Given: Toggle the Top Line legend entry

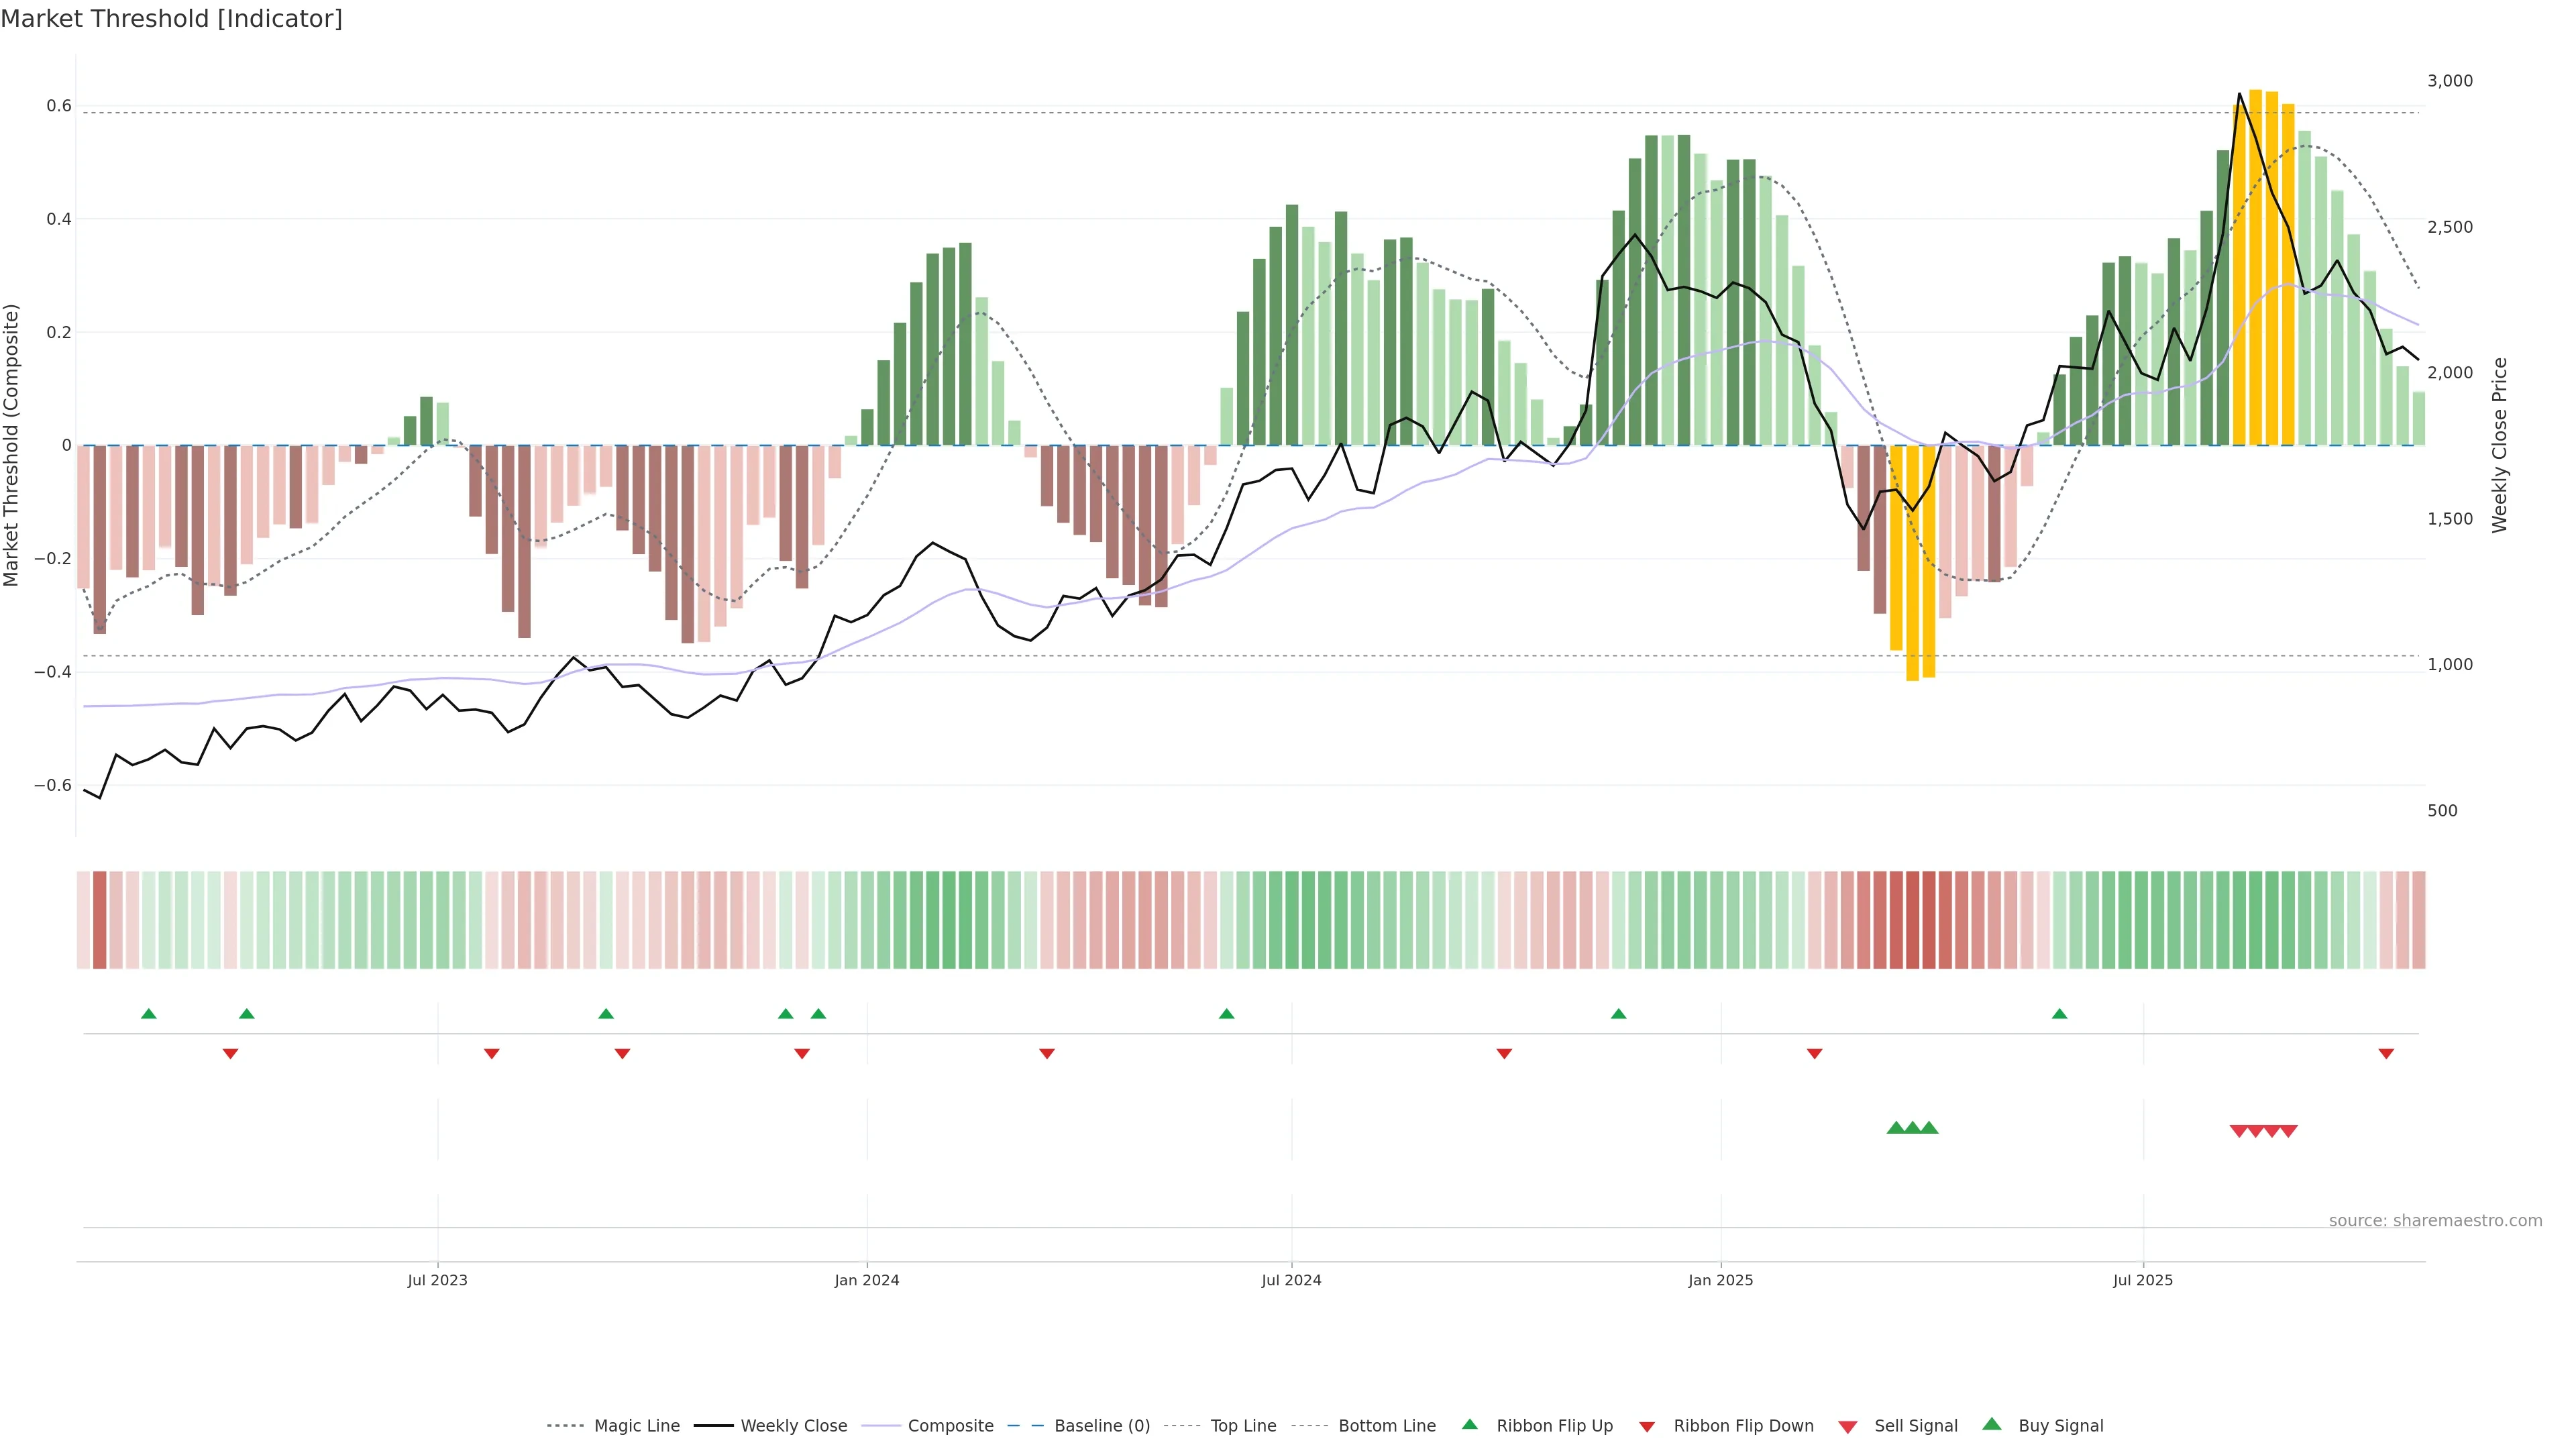Looking at the screenshot, I should click(1243, 1426).
